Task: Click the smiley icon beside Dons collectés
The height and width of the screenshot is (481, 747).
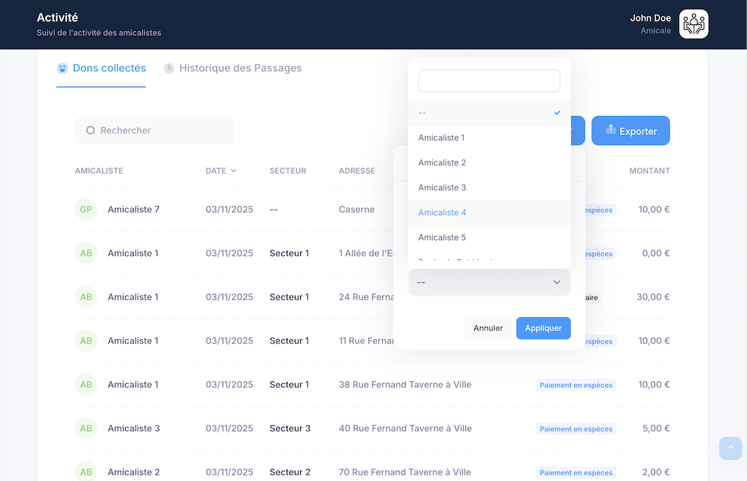Action: click(x=62, y=68)
